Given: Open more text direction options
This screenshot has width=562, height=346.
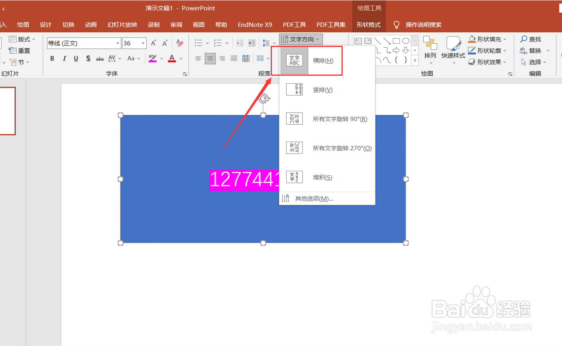Looking at the screenshot, I should (x=327, y=198).
